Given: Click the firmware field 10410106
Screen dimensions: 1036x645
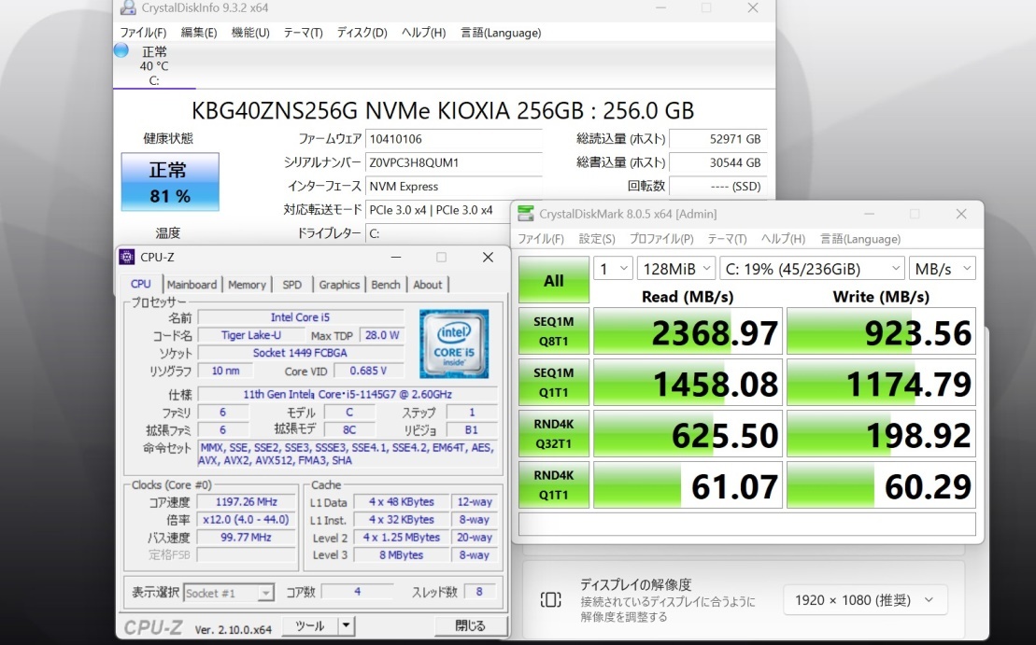Looking at the screenshot, I should pyautogui.click(x=454, y=139).
